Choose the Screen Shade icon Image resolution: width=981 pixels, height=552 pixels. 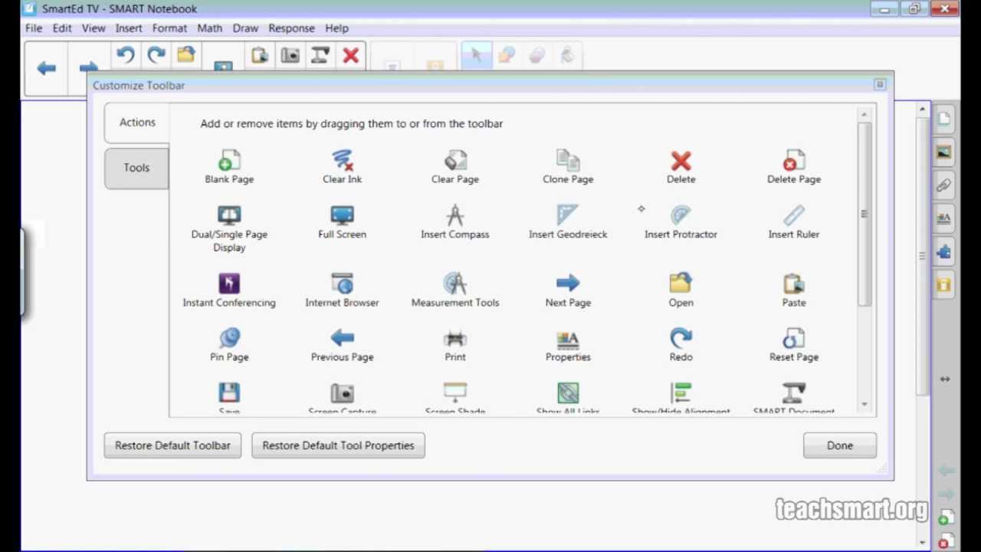(455, 393)
